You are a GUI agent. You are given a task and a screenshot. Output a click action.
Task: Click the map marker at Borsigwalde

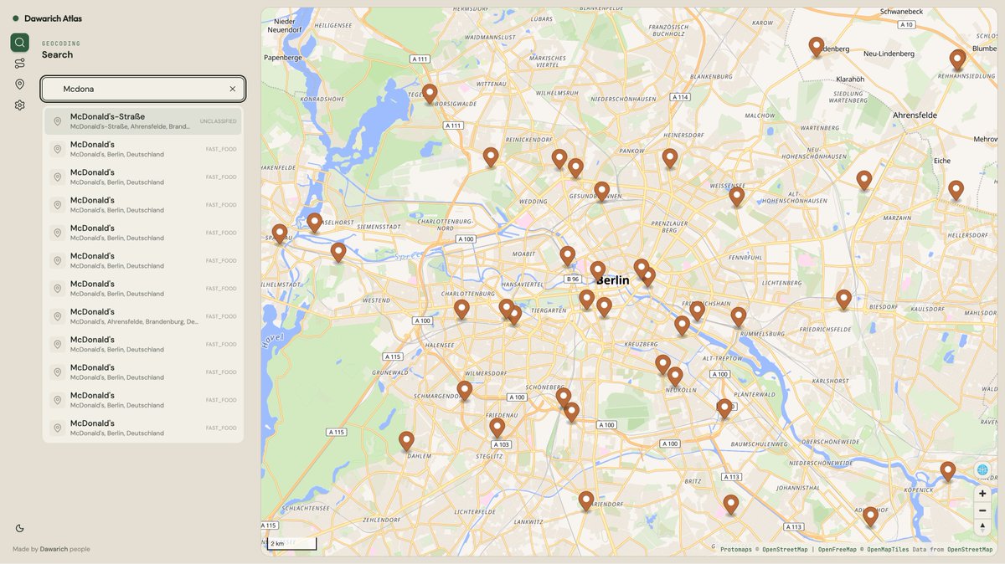tap(430, 93)
